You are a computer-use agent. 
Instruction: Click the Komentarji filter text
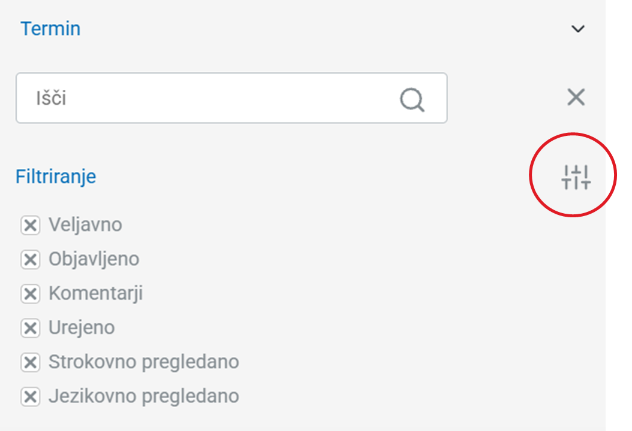point(95,293)
